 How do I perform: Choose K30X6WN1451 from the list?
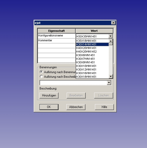(x=92, y=55)
